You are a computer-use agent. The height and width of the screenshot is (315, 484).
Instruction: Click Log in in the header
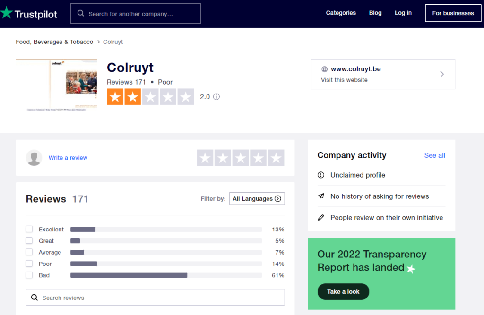pyautogui.click(x=403, y=13)
